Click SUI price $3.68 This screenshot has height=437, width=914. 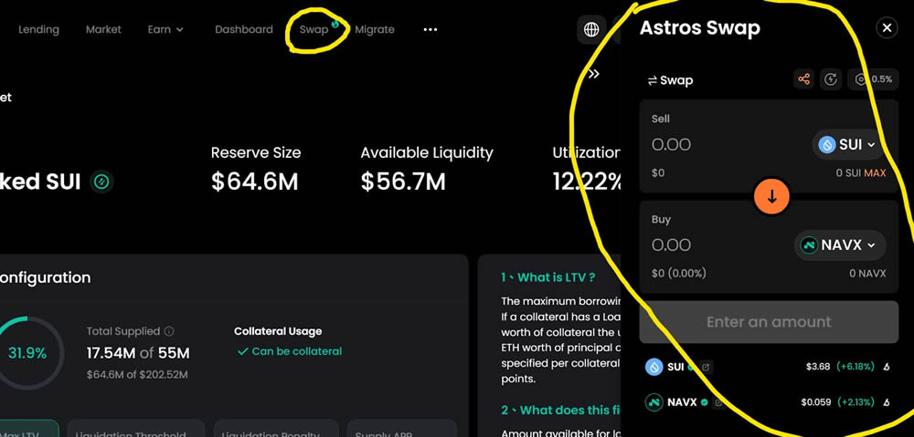[x=818, y=367]
